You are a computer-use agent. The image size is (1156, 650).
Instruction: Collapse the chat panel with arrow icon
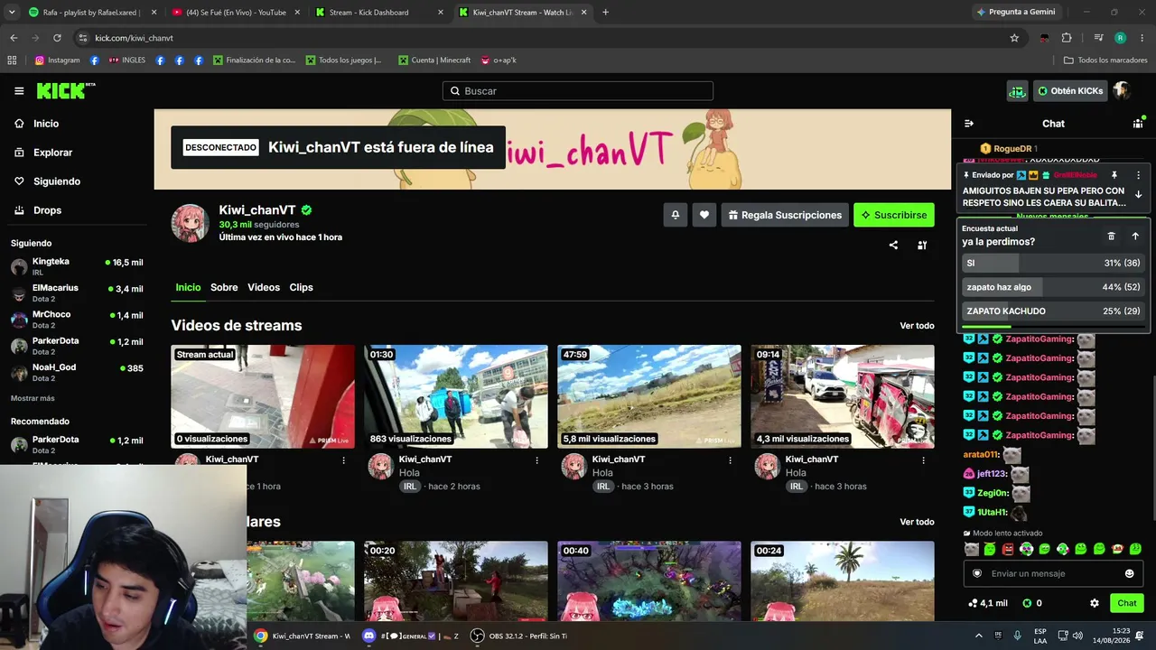(x=969, y=124)
